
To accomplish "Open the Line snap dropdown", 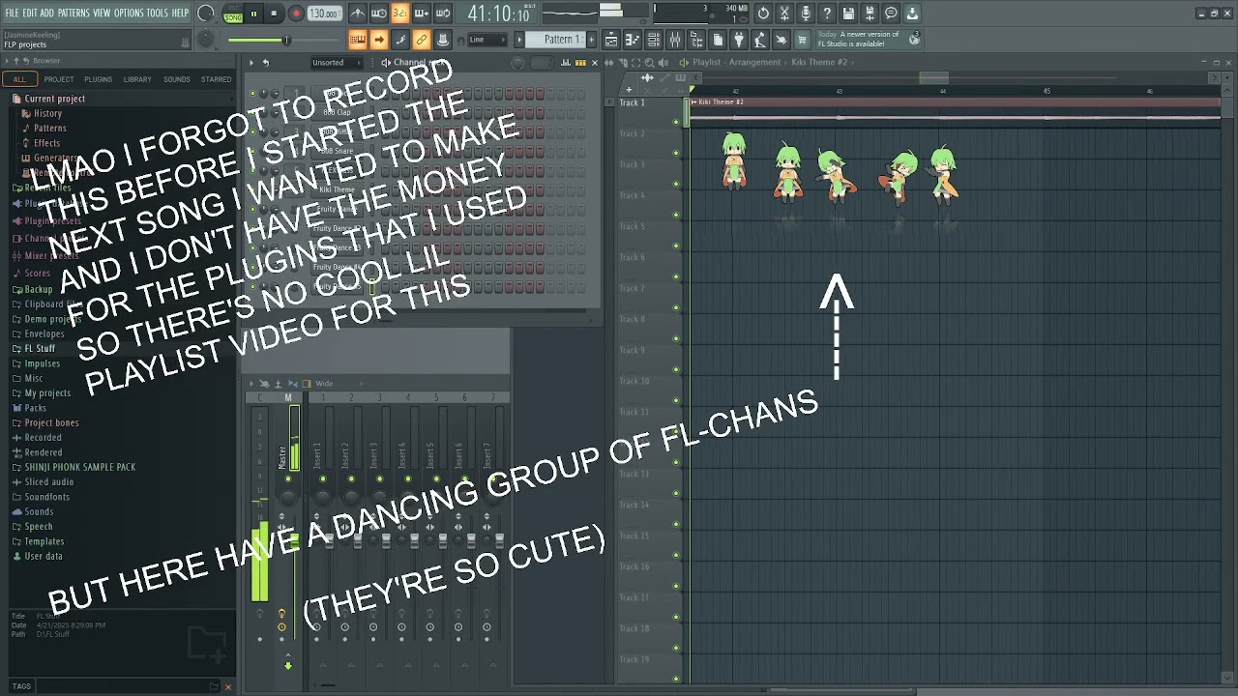I will (486, 40).
